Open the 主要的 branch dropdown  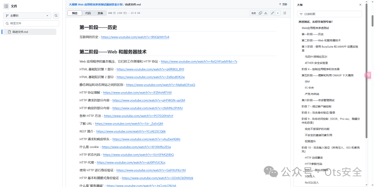tap(27, 16)
